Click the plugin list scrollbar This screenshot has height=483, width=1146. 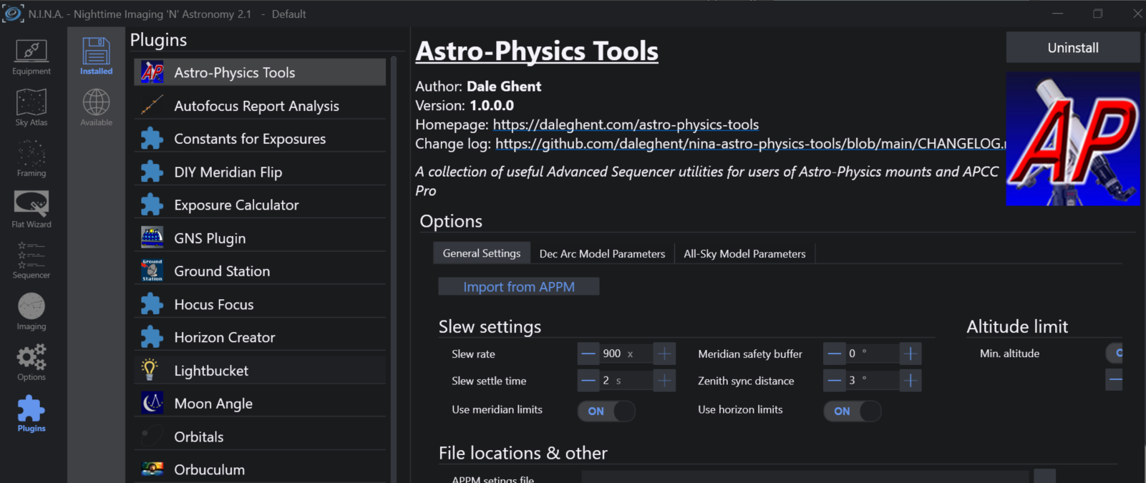(x=394, y=268)
